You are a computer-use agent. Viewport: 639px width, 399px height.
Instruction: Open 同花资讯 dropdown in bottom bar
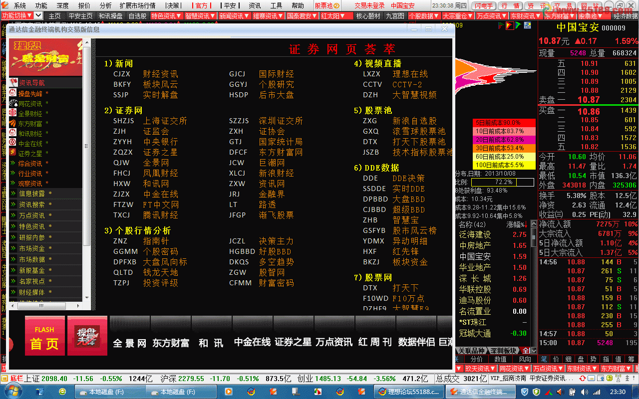pyautogui.click(x=514, y=369)
